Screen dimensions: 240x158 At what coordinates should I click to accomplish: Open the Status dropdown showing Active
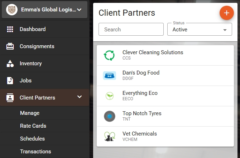(200, 29)
